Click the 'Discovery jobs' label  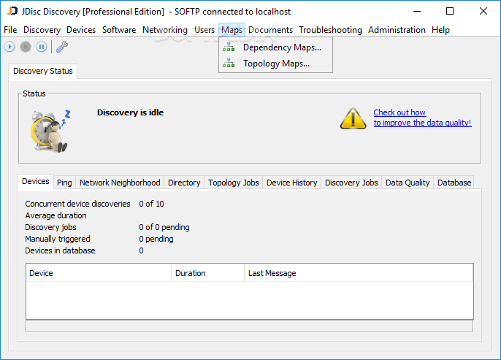pyautogui.click(x=50, y=227)
